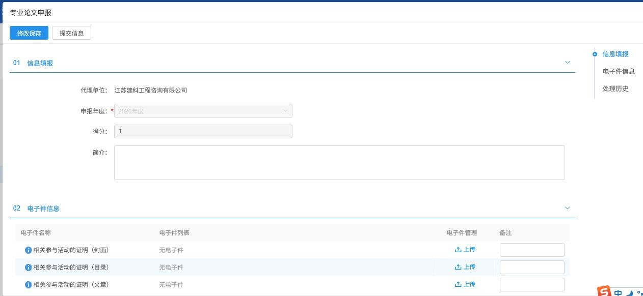Jump to 处理历史 in side navigation

point(615,88)
